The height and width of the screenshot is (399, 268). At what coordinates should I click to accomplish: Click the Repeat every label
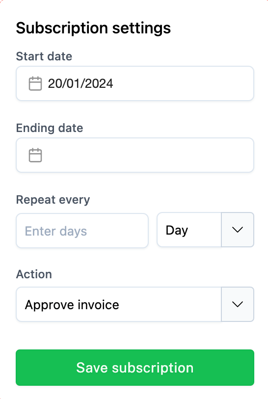coord(53,200)
